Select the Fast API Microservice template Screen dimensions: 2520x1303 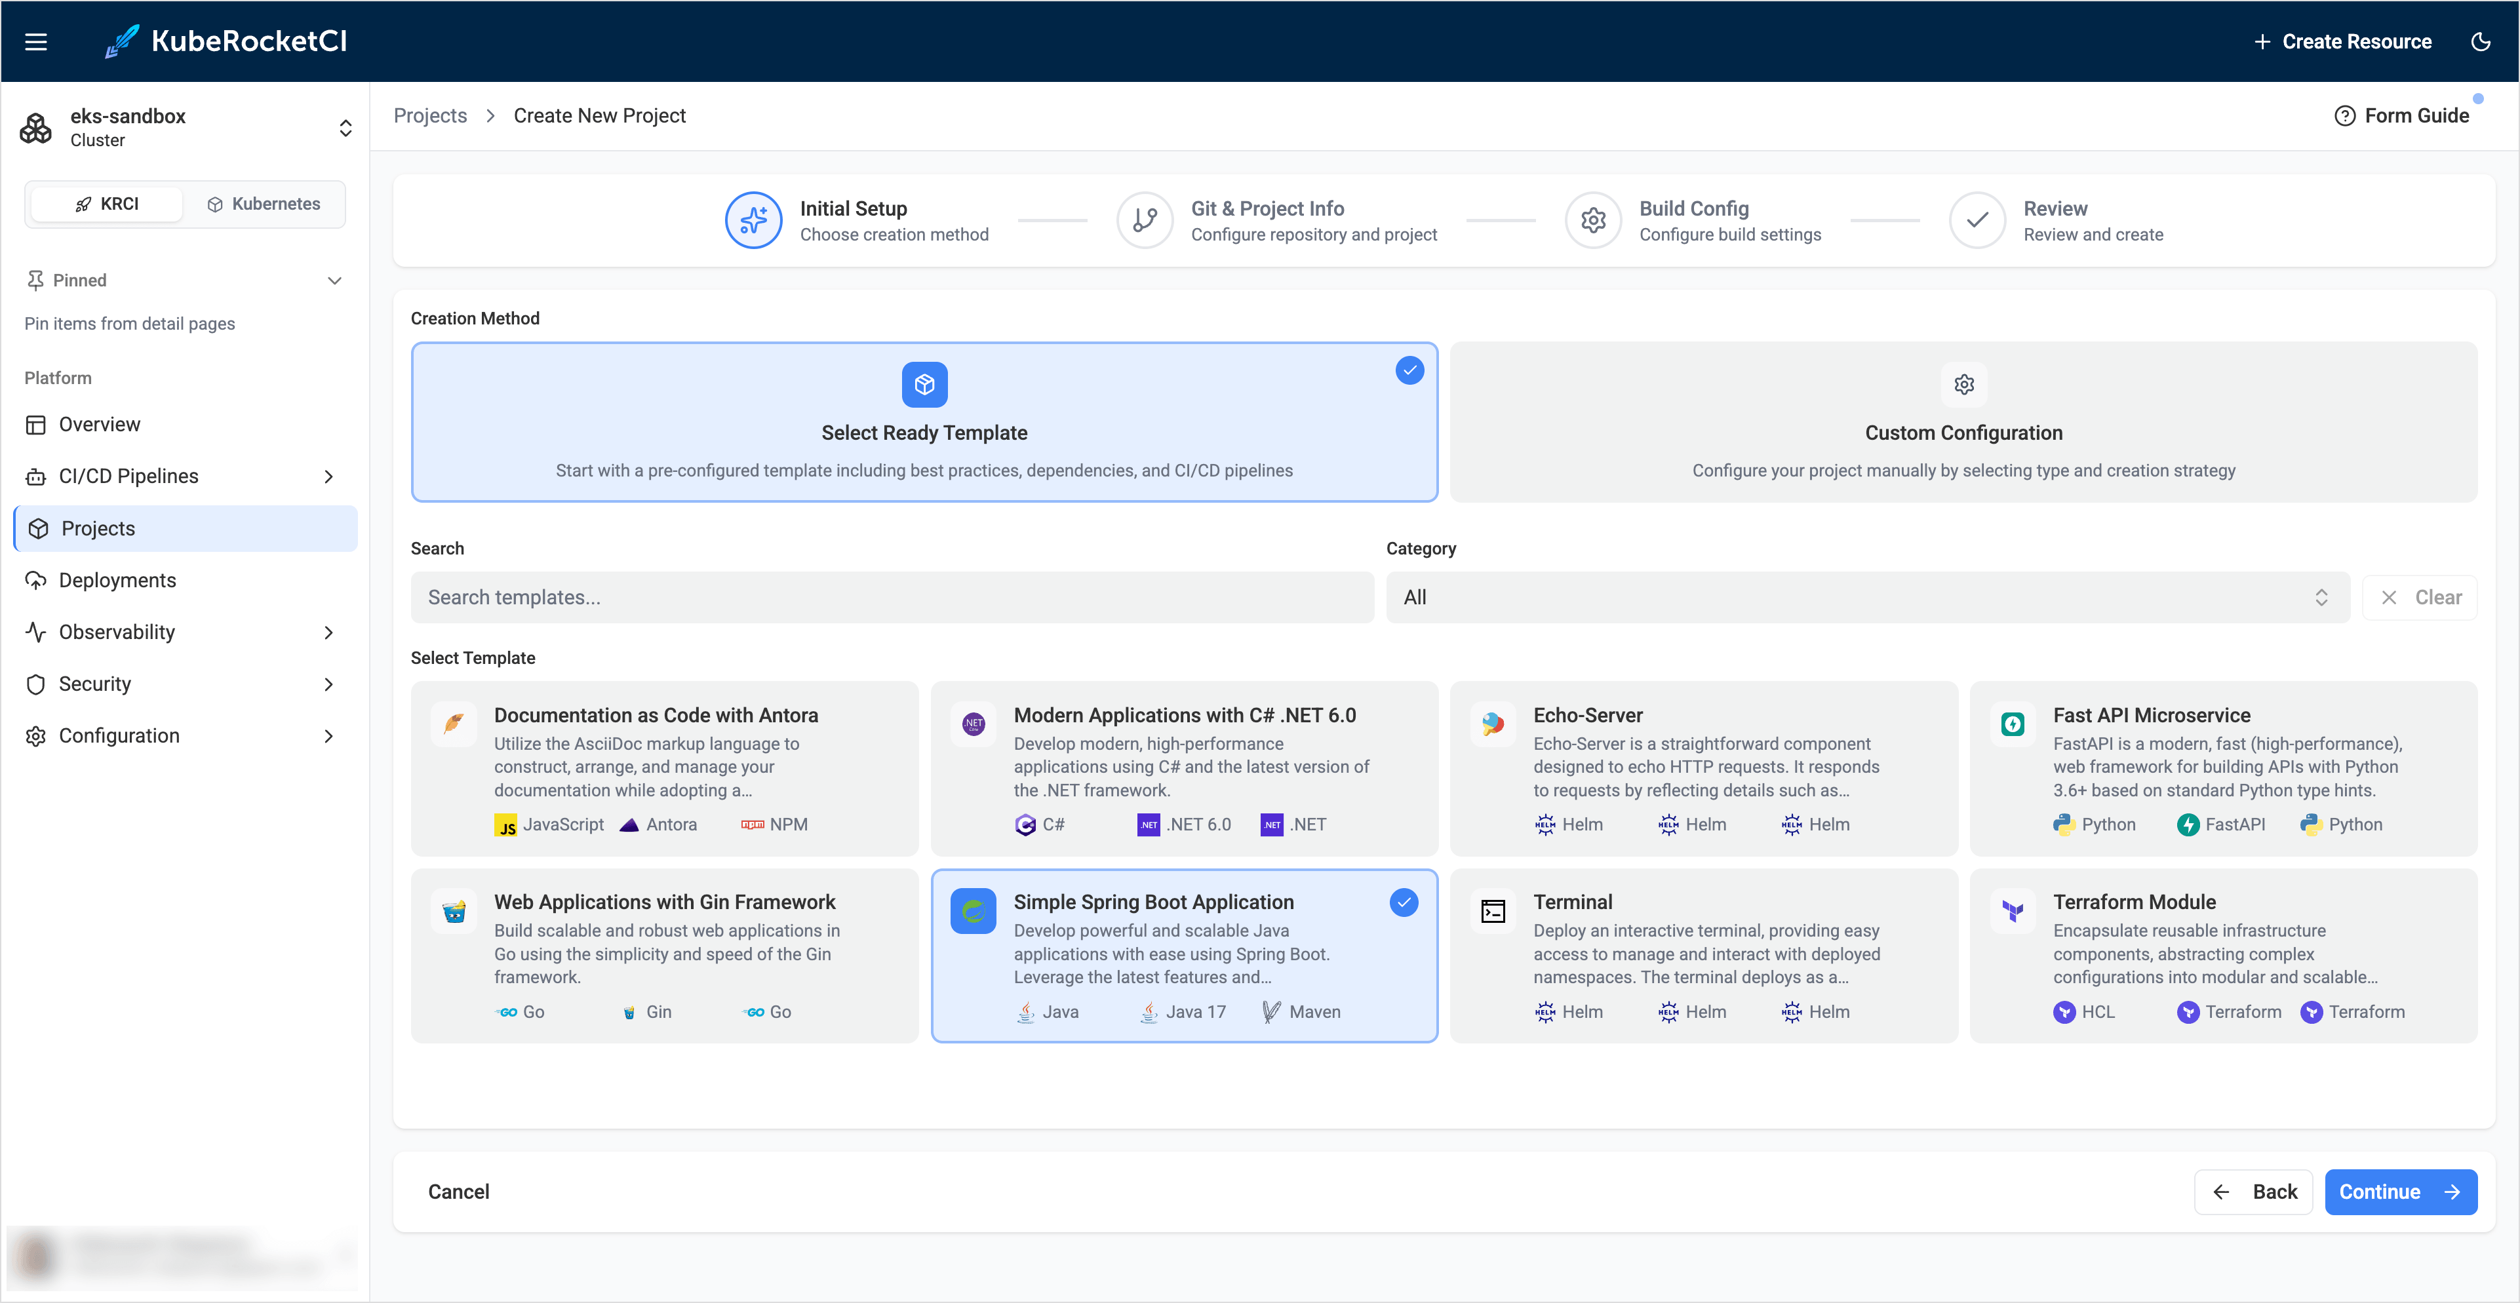(2222, 769)
